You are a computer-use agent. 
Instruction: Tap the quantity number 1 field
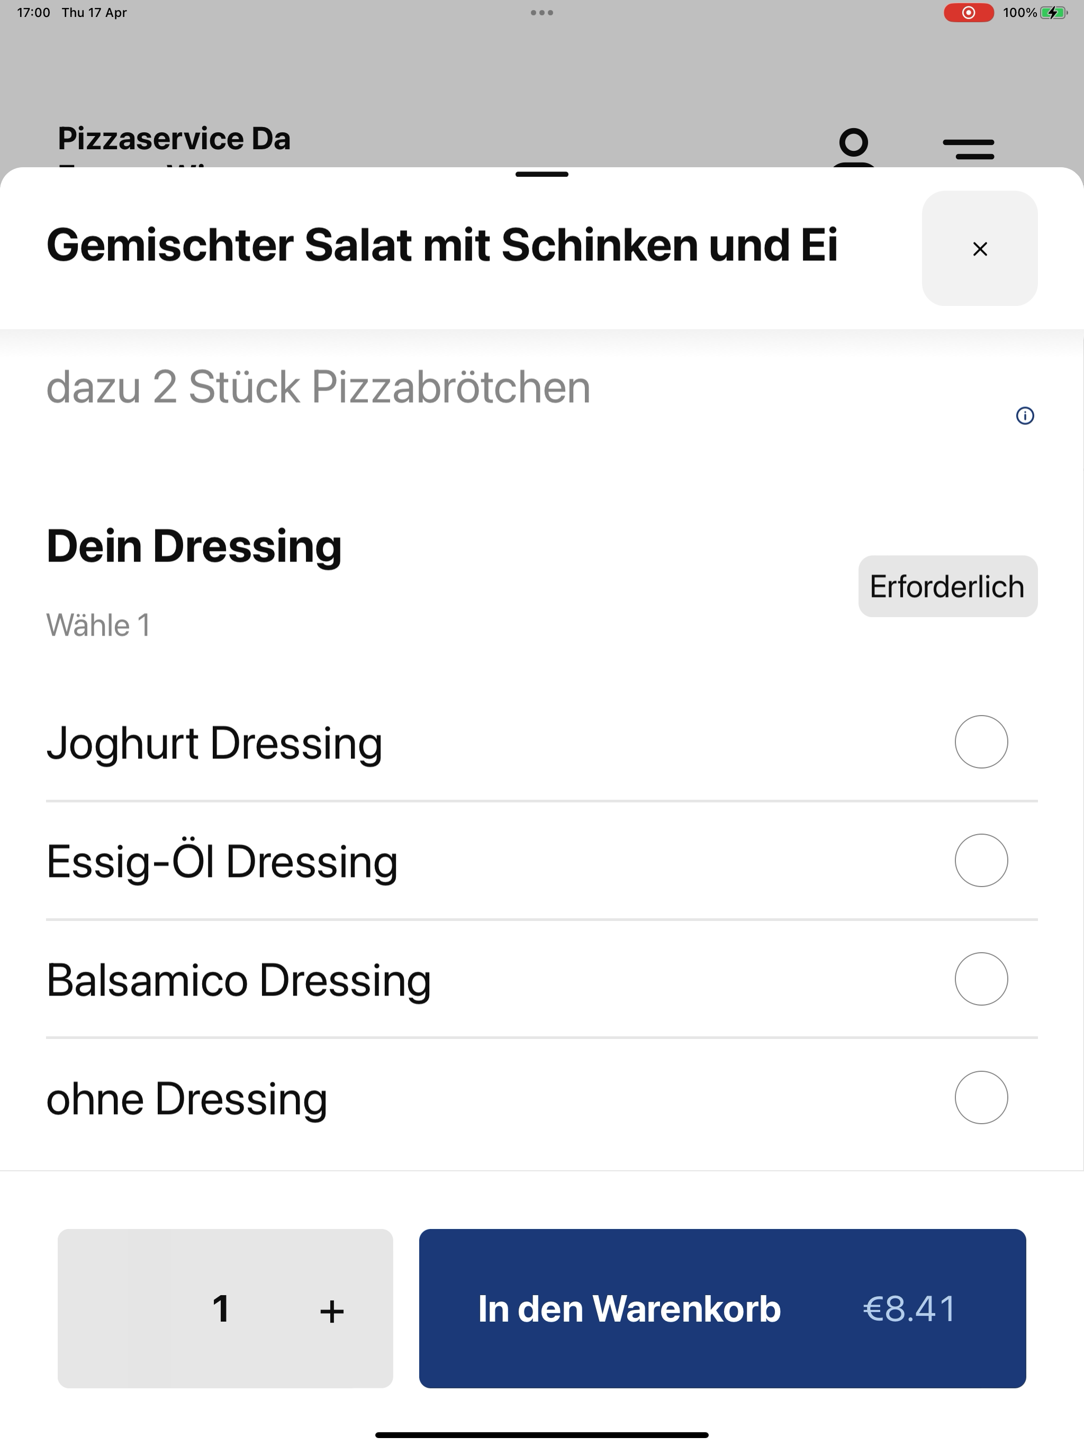point(221,1309)
